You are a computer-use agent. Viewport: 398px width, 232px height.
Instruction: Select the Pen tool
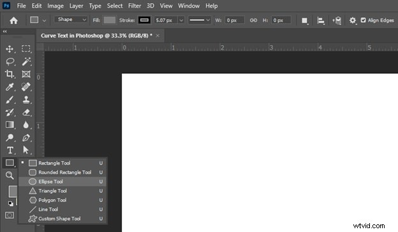tap(26, 138)
